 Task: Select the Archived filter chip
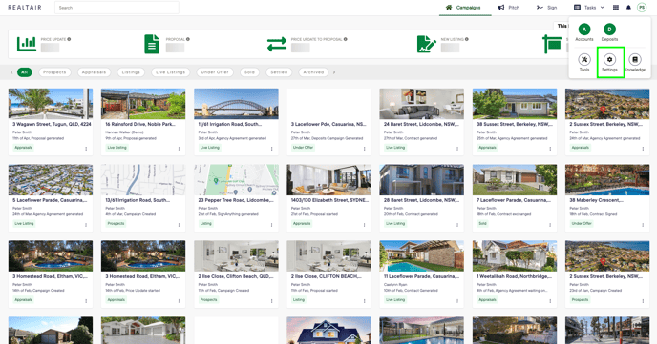click(313, 72)
